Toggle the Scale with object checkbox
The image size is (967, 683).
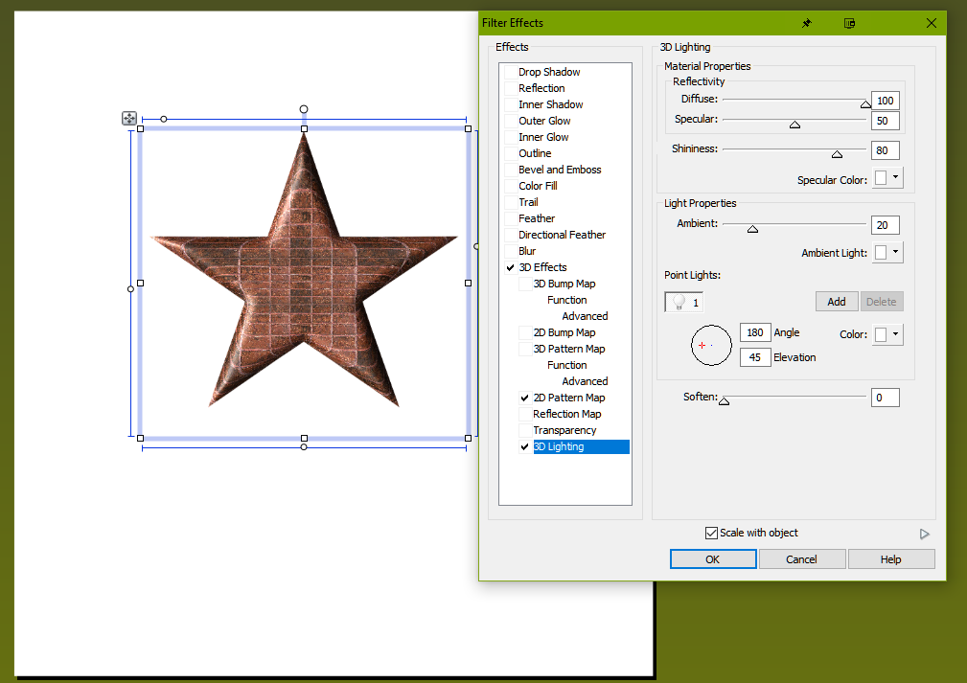pyautogui.click(x=711, y=533)
